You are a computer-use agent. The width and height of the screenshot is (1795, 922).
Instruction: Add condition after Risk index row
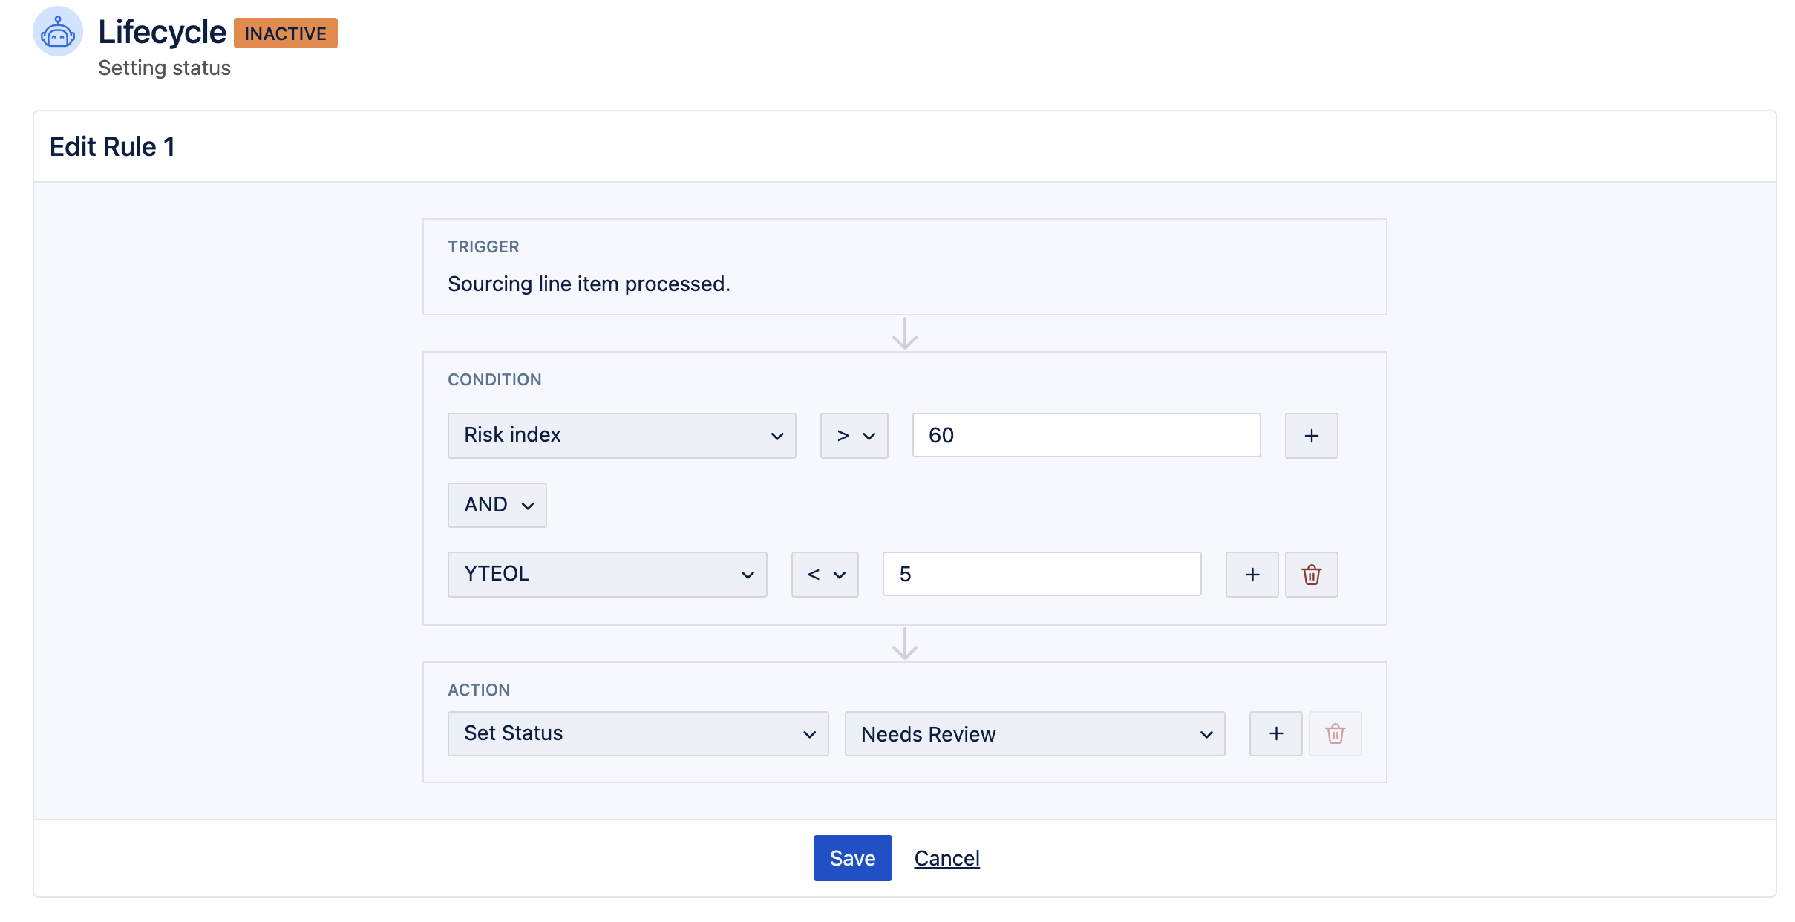click(x=1311, y=436)
